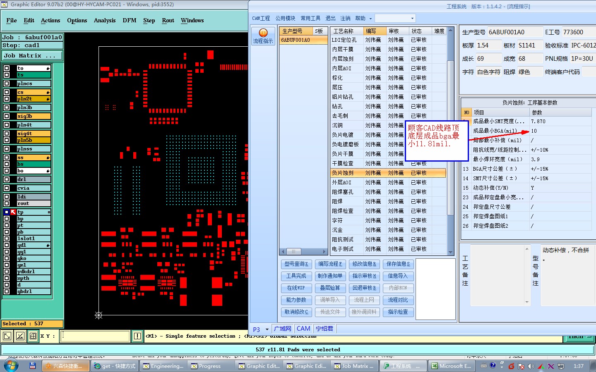Toggle the checkbox for layer cs

point(7,92)
